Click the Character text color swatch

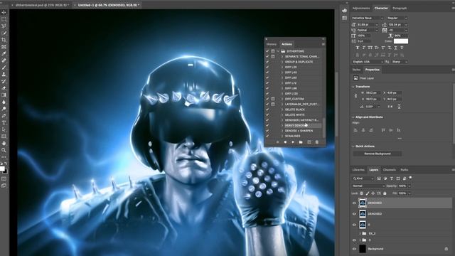pyautogui.click(x=401, y=41)
